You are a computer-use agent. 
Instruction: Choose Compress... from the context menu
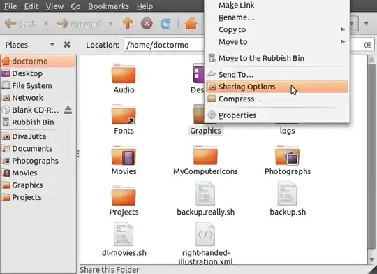coord(276,99)
